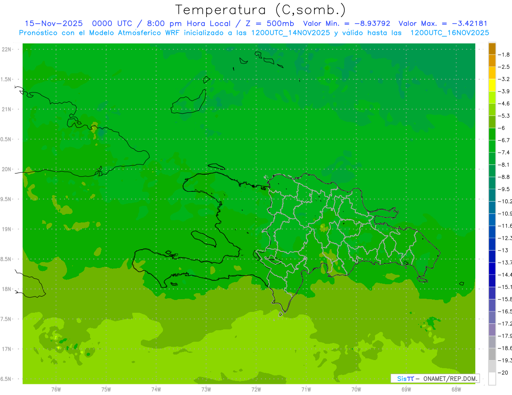
Task: Click the "-3.2" legend value
Action: pyautogui.click(x=504, y=79)
